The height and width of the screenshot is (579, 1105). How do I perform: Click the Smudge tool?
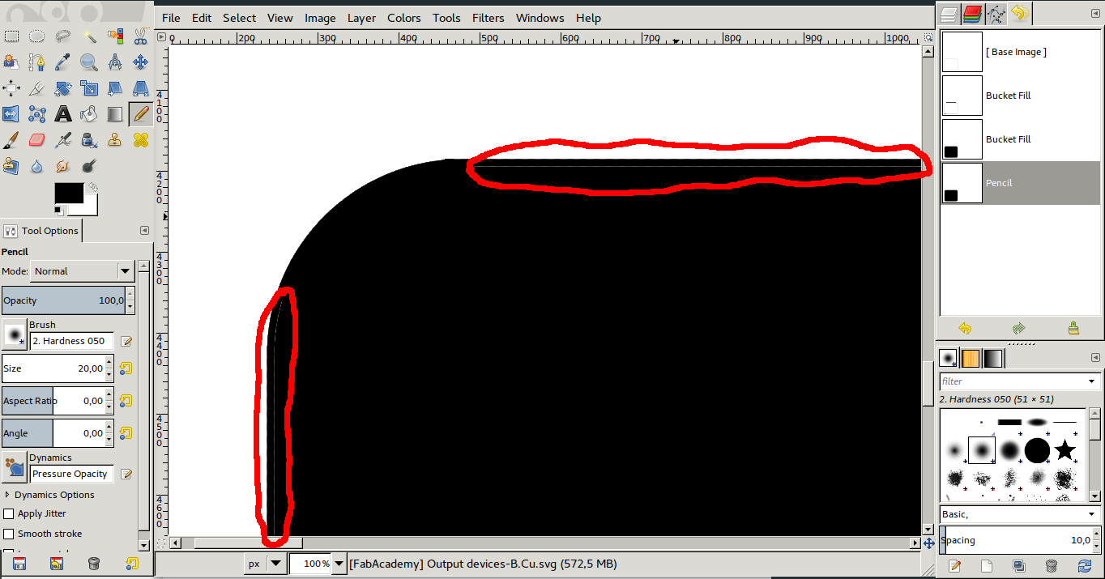(62, 166)
